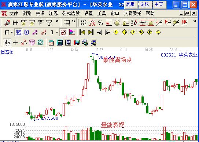Image resolution: width=199 pixels, height=142 pixels.
Task: Click the table grid icon after the divider
Action: [84, 23]
